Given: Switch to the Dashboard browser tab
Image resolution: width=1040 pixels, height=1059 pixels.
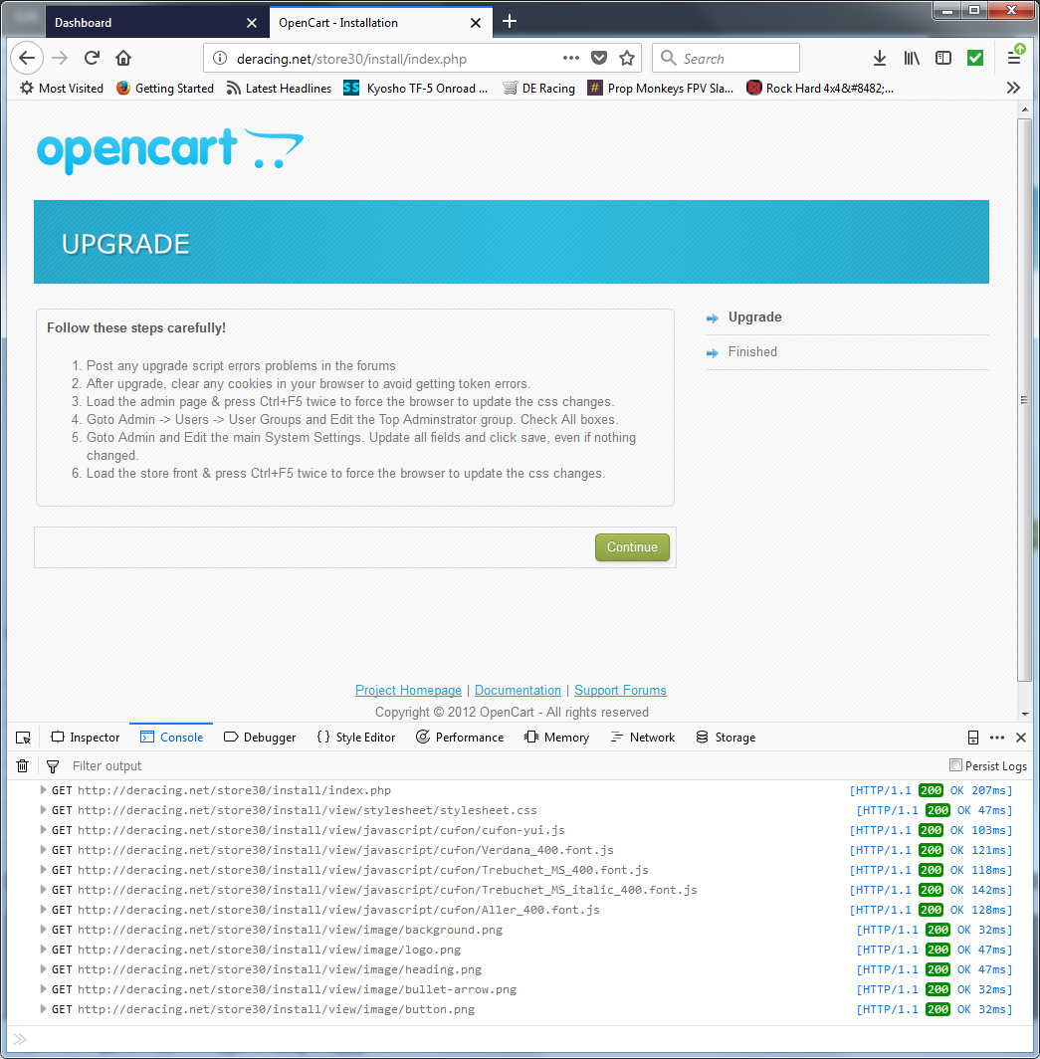Looking at the screenshot, I should pos(157,22).
